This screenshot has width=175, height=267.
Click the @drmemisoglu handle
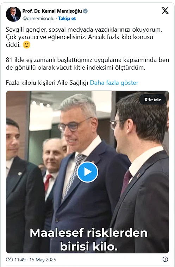pyautogui.click(x=38, y=18)
